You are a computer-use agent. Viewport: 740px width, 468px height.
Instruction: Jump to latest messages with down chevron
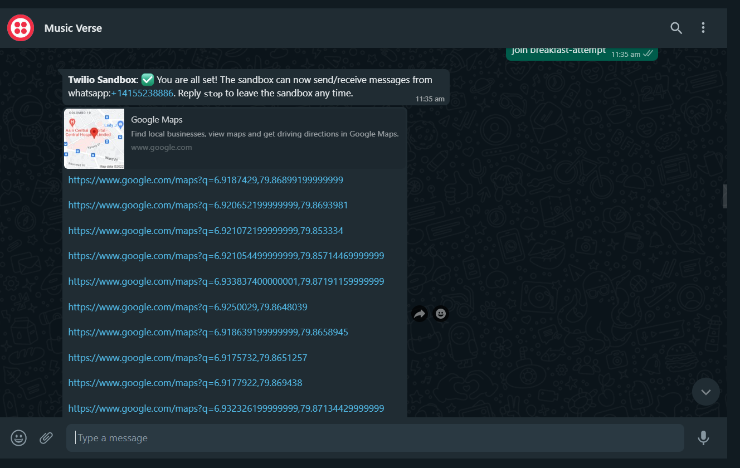[x=706, y=392]
